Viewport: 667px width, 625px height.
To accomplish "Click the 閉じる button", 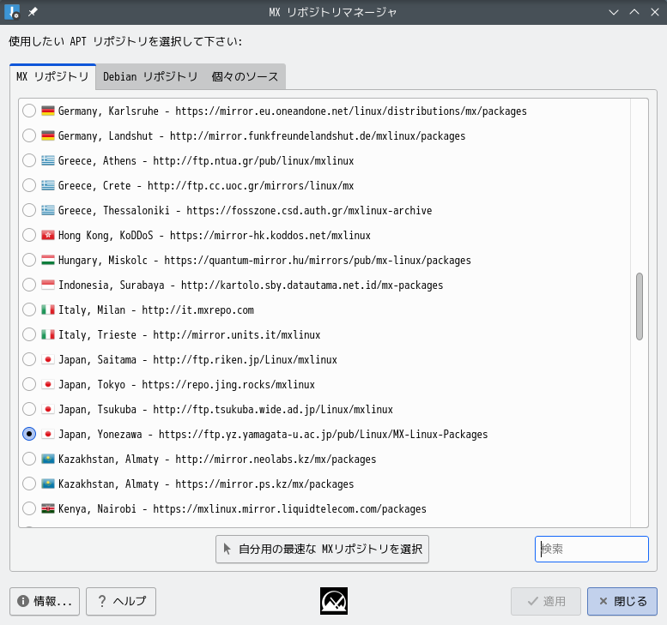I will pyautogui.click(x=622, y=601).
